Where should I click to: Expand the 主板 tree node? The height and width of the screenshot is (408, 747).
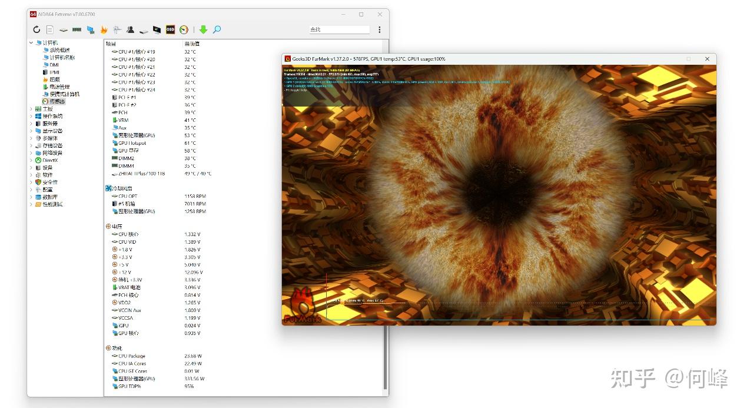tap(31, 109)
